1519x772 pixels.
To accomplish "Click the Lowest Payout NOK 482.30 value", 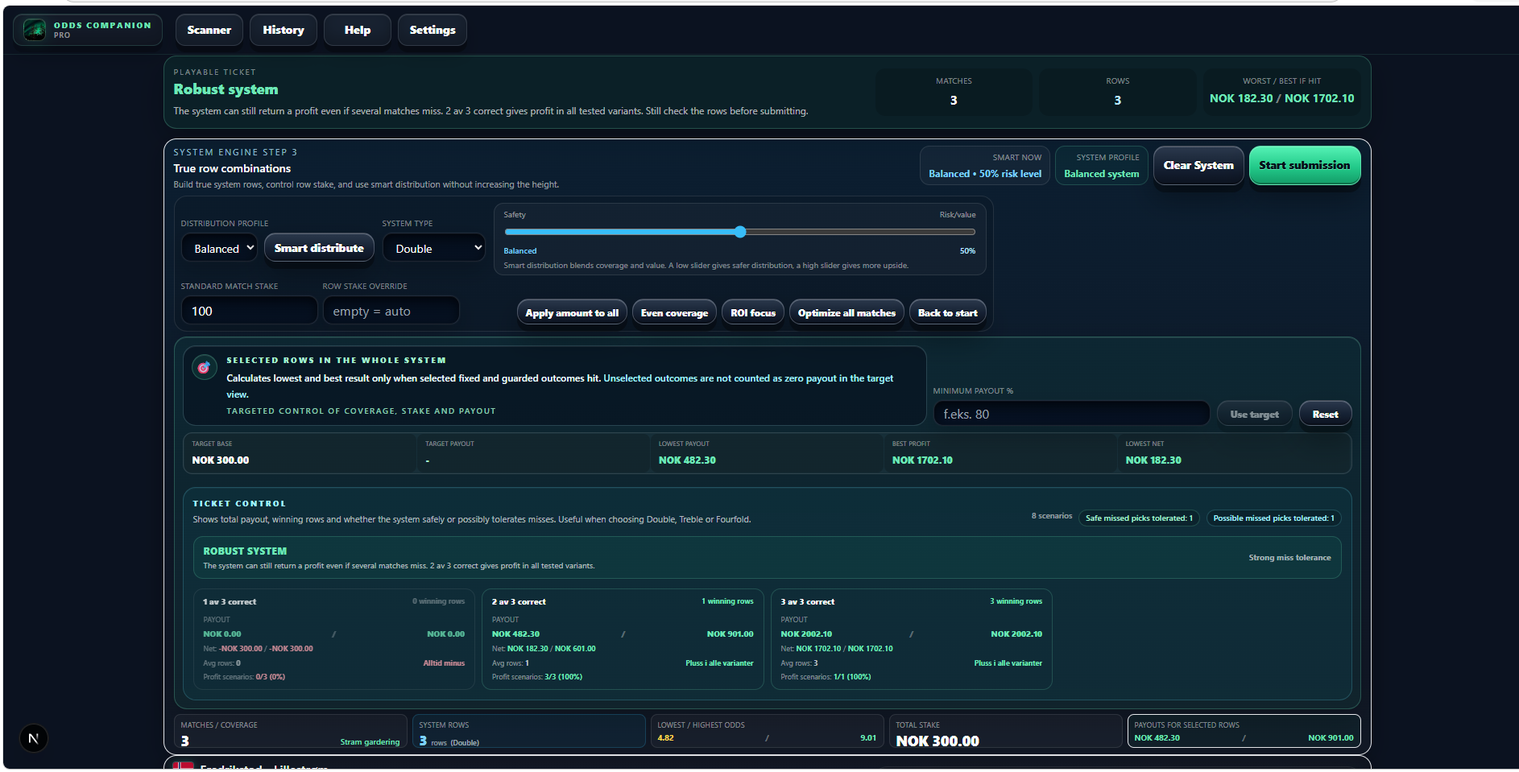I will coord(687,460).
